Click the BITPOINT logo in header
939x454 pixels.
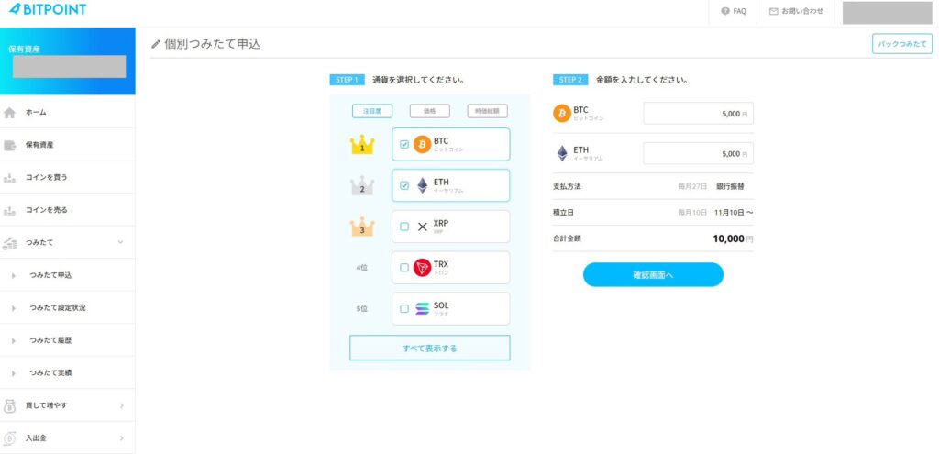tap(47, 10)
